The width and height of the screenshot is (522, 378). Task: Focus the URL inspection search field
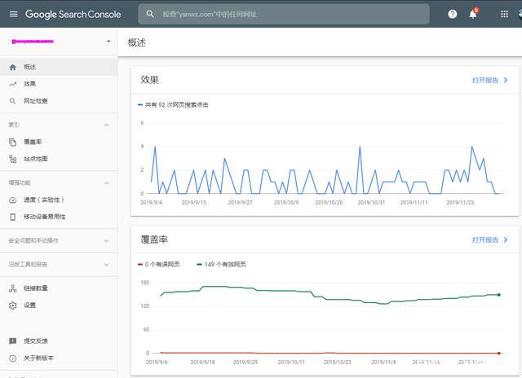click(x=284, y=14)
